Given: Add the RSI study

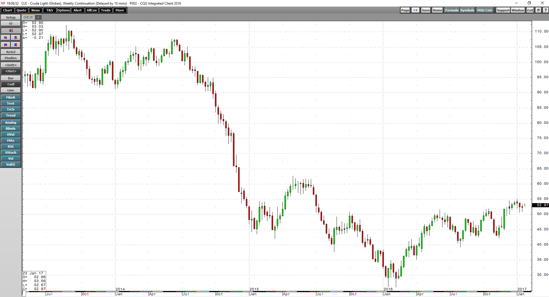Looking at the screenshot, I should pos(11,147).
